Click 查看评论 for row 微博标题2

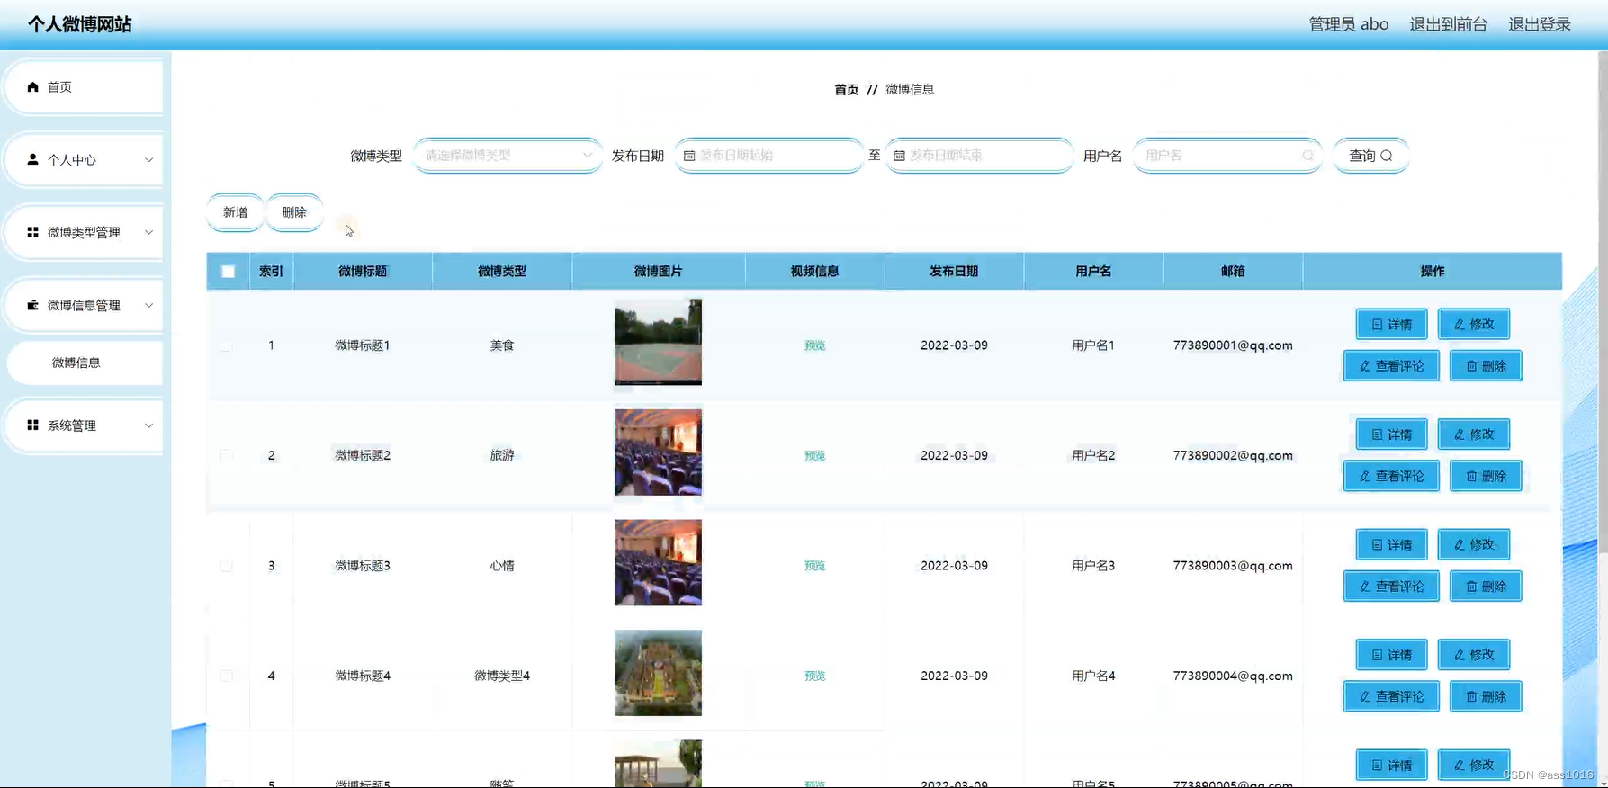tap(1391, 476)
